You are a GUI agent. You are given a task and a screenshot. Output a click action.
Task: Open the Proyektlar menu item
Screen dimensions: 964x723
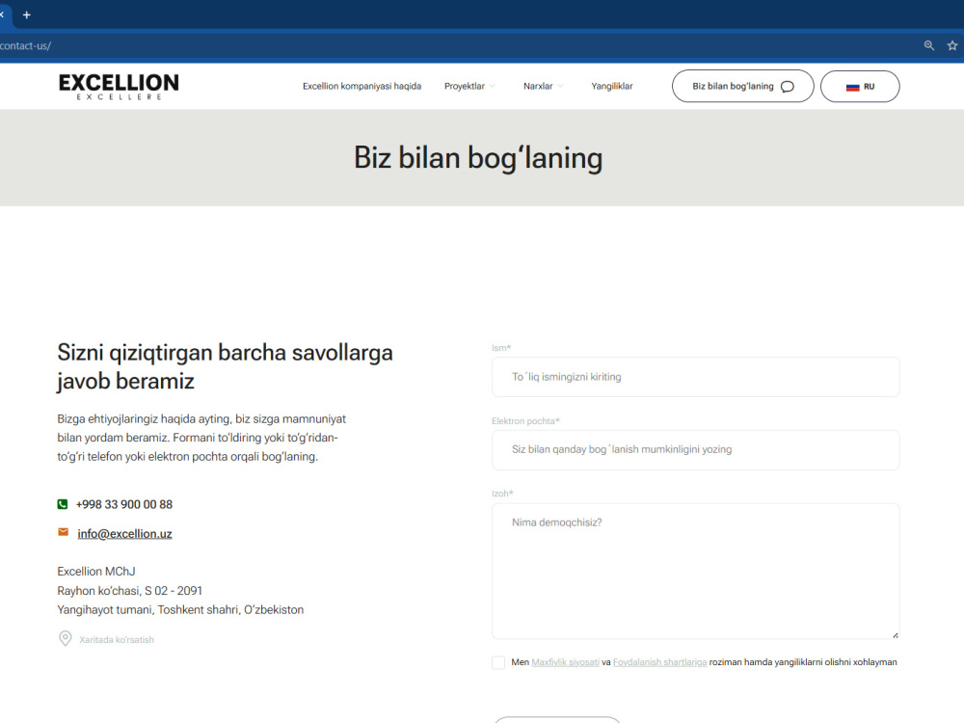point(465,86)
